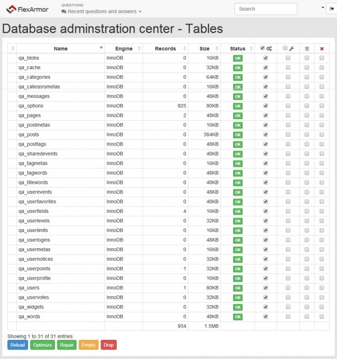Click the sign-out icon at top right
Image resolution: width=337 pixels, height=359 pixels.
coord(330,8)
